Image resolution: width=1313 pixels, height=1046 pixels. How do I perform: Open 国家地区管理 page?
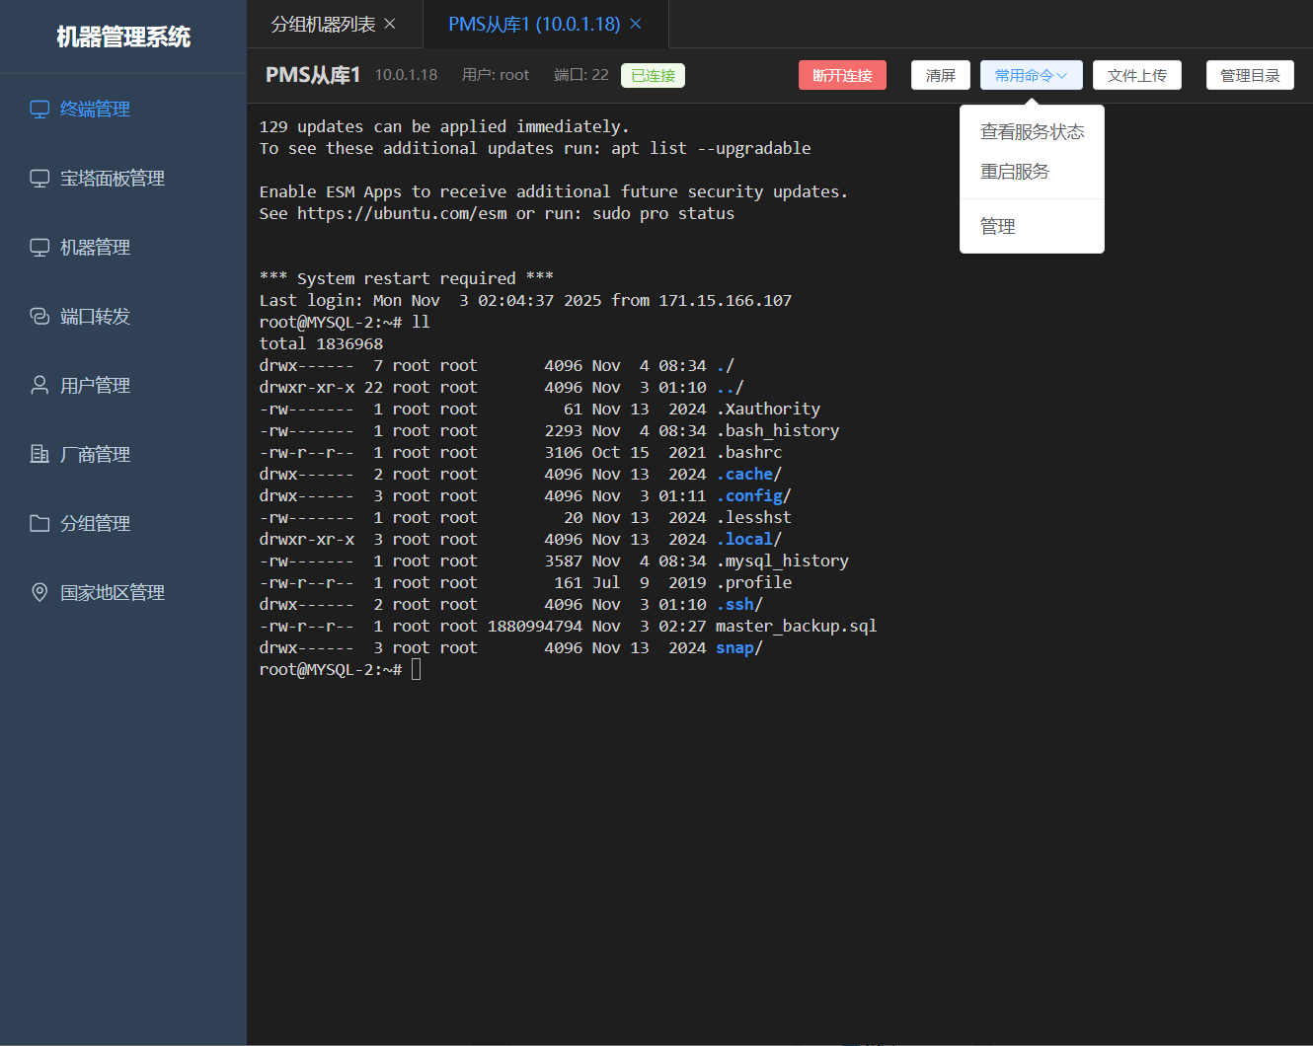coord(123,593)
